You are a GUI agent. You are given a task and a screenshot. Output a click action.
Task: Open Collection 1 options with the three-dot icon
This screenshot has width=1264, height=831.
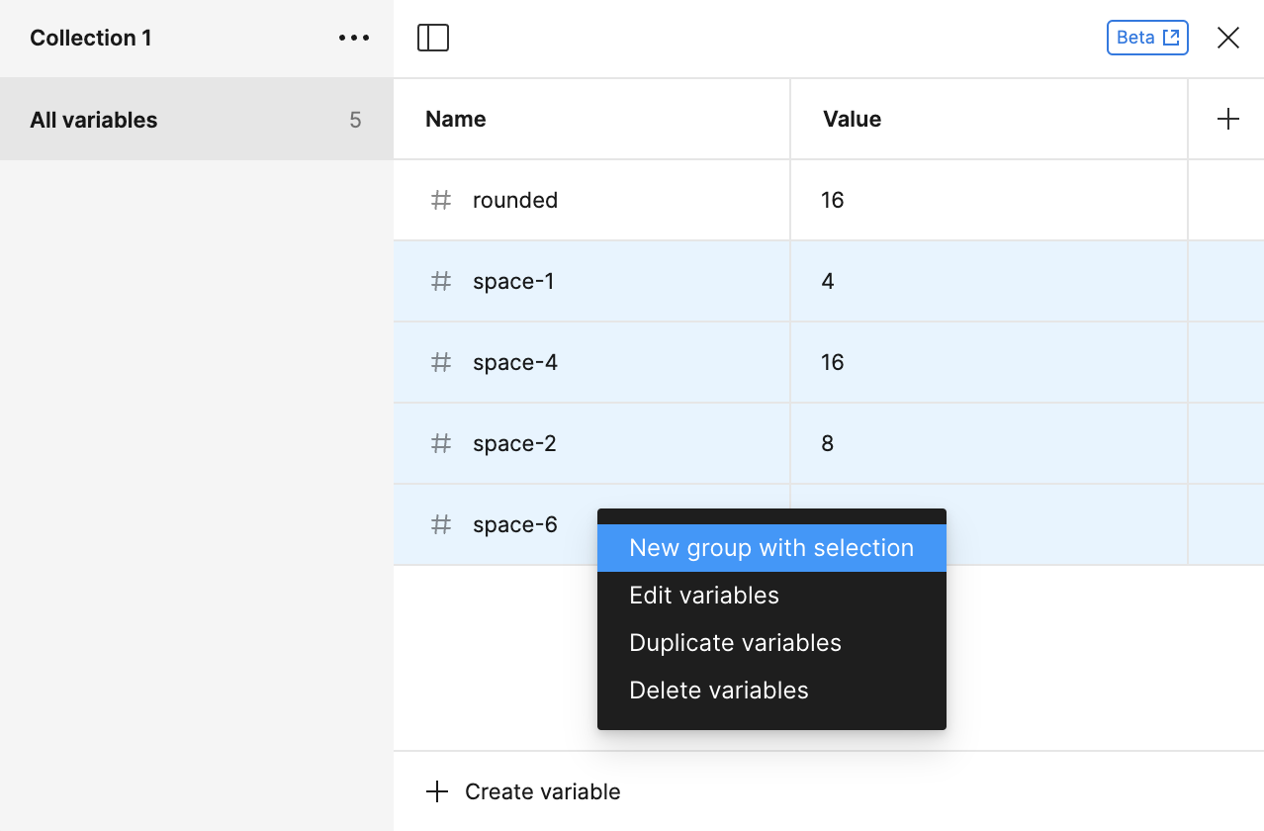(x=353, y=37)
